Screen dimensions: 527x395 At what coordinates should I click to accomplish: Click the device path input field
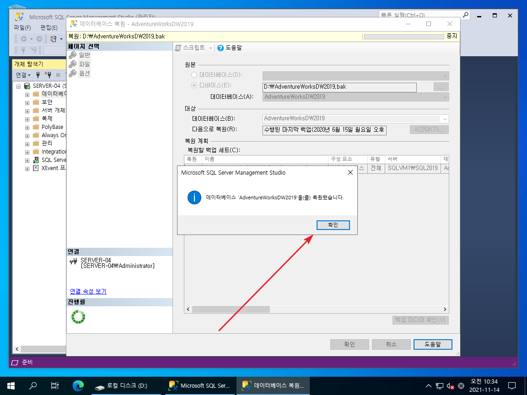tap(339, 87)
